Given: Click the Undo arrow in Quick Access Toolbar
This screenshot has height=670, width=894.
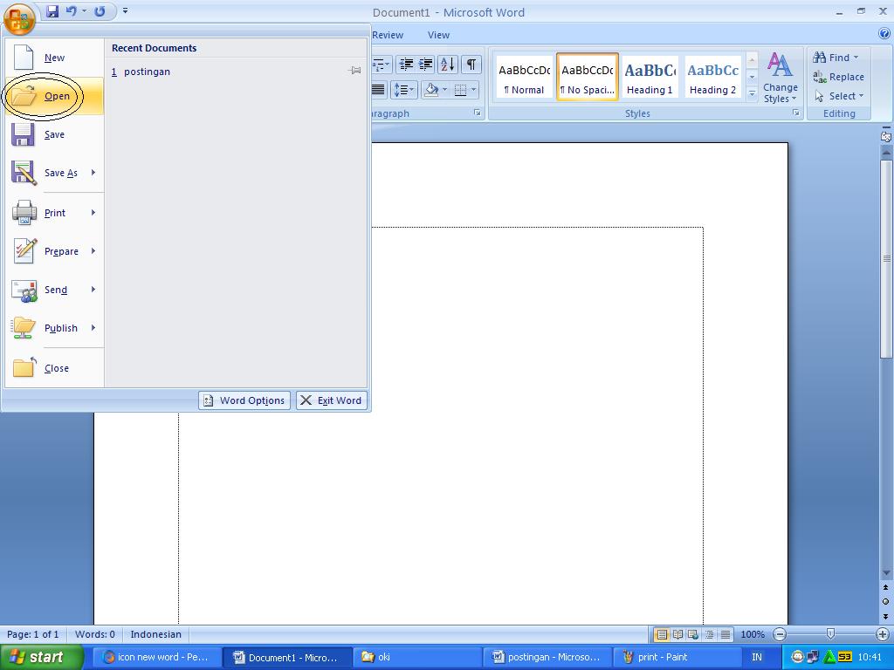Looking at the screenshot, I should click(72, 10).
